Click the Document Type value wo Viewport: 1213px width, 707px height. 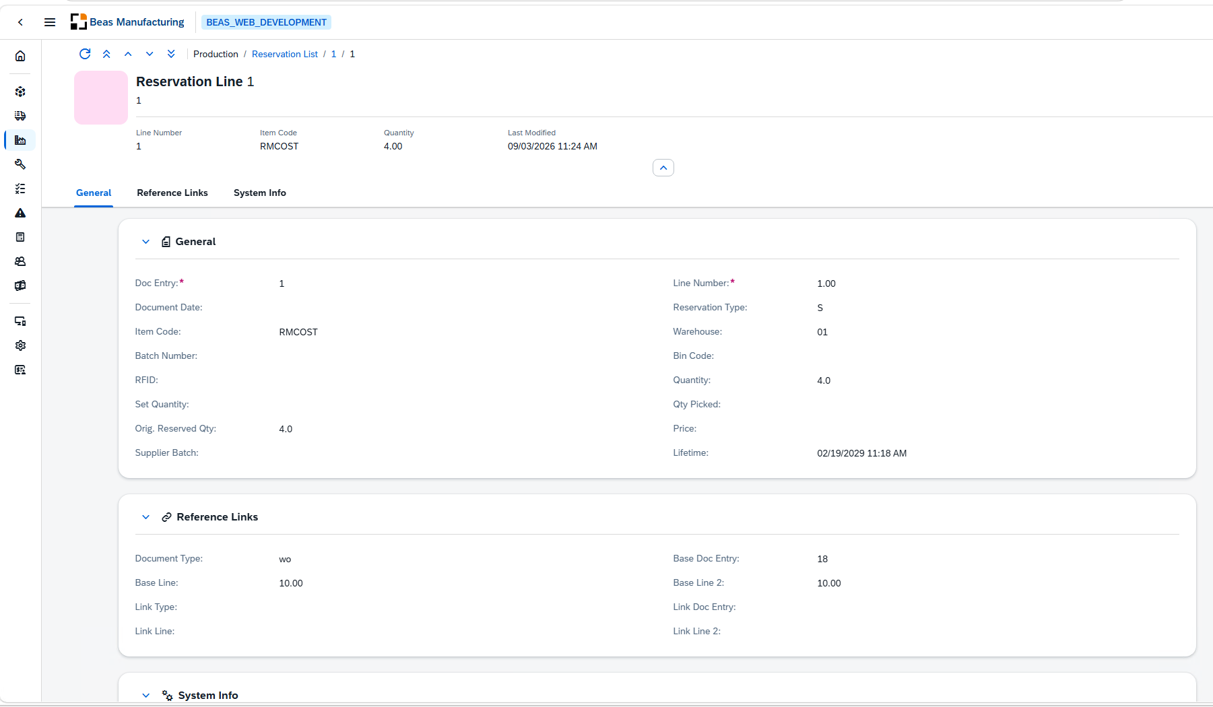(285, 559)
